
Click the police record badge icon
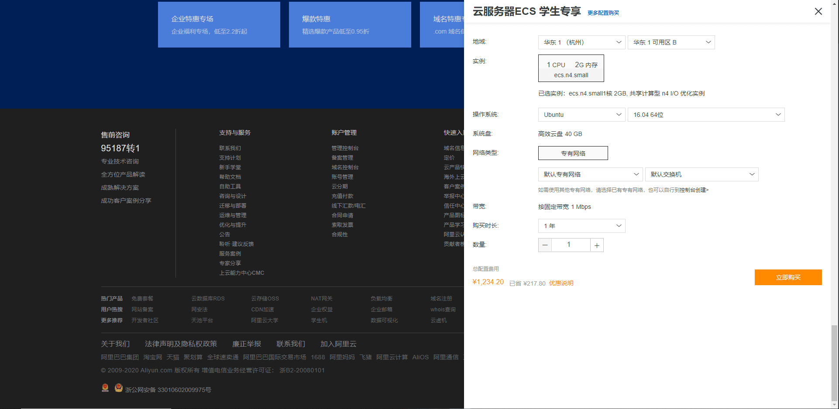coord(118,388)
